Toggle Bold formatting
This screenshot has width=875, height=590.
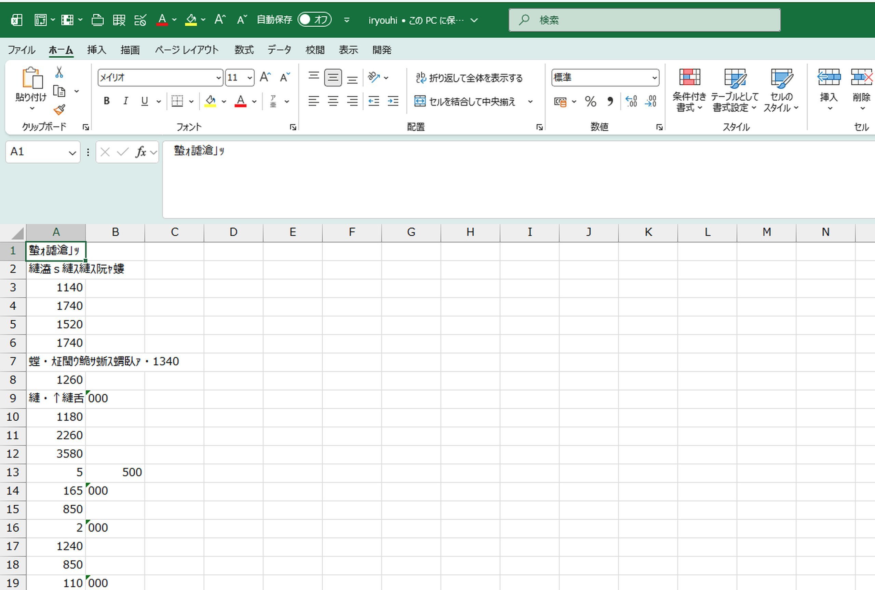point(107,101)
